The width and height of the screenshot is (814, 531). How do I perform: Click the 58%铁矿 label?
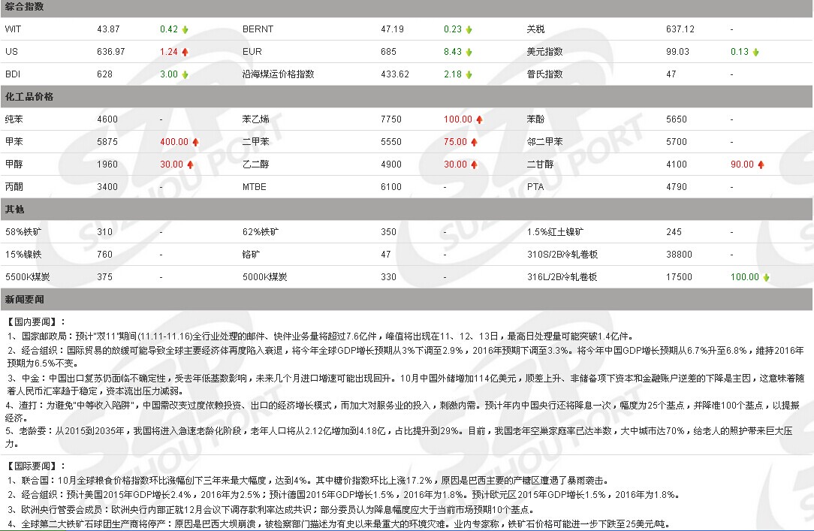point(23,231)
